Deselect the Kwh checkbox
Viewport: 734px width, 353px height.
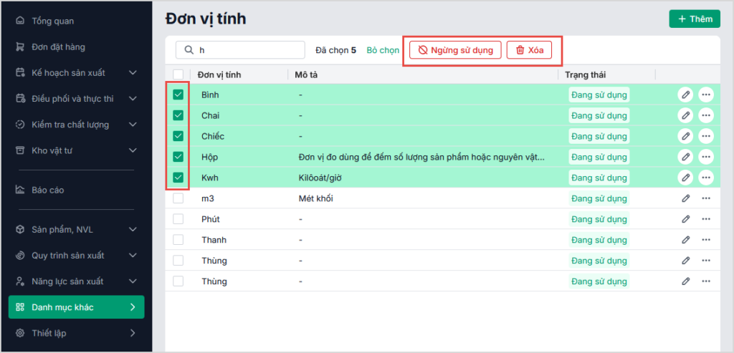[x=178, y=177]
